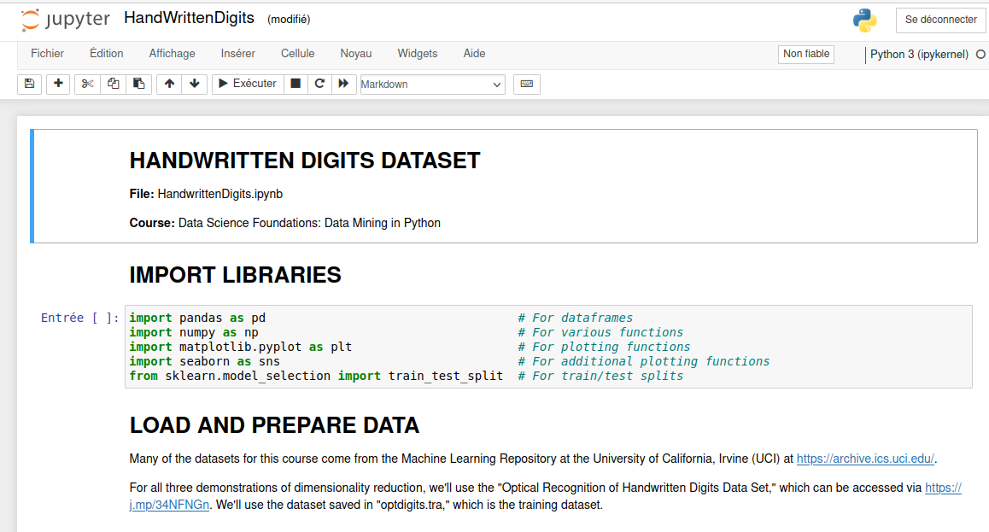Toggle the Non fiable trust button
Screen dimensions: 989x532
pos(806,54)
